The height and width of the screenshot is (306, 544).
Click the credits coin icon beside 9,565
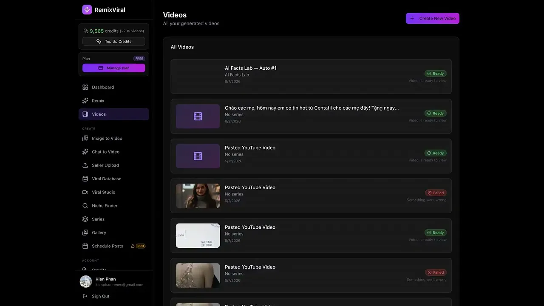[x=86, y=31]
